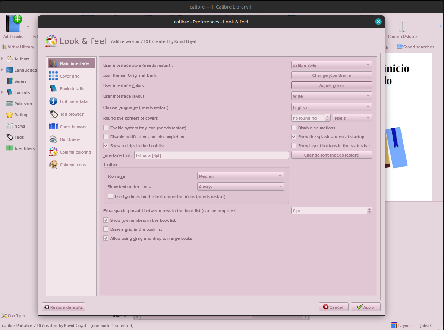Image resolution: width=444 pixels, height=330 pixels.
Task: Click the Quickview eye icon
Action: click(x=53, y=139)
